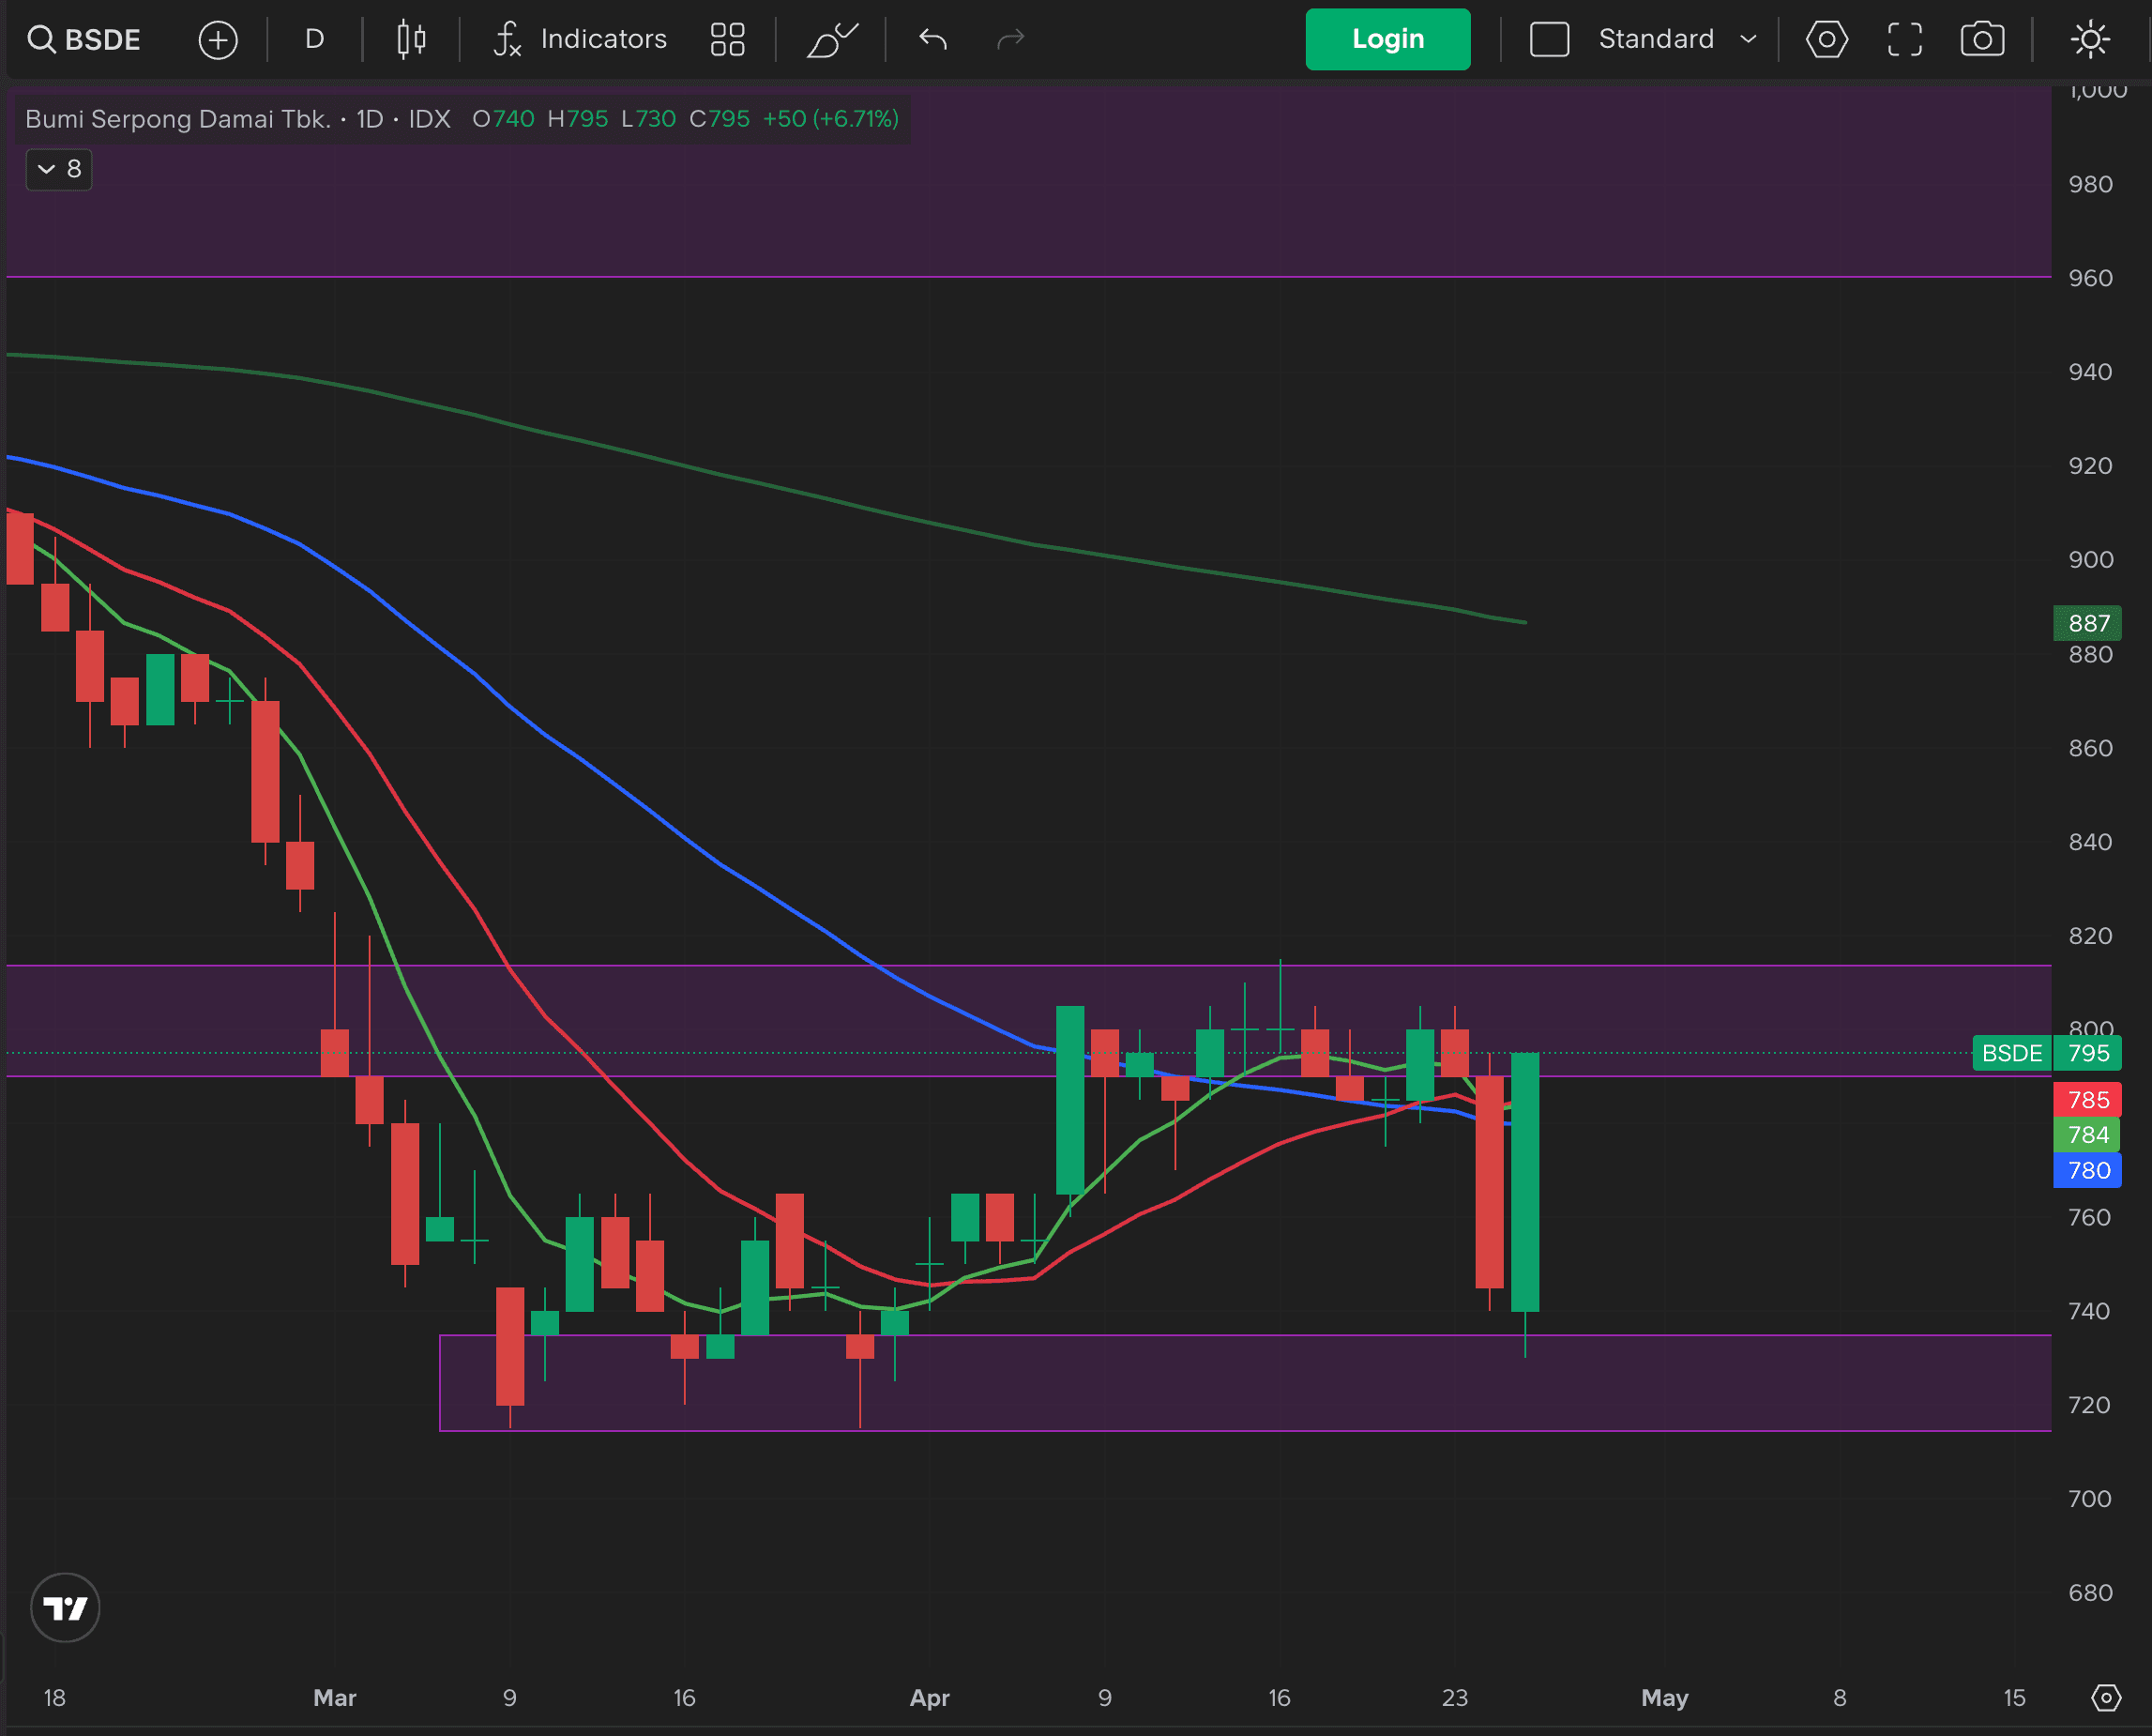2152x1736 pixels.
Task: Click the 900 level on the price axis
Action: pyautogui.click(x=2090, y=560)
